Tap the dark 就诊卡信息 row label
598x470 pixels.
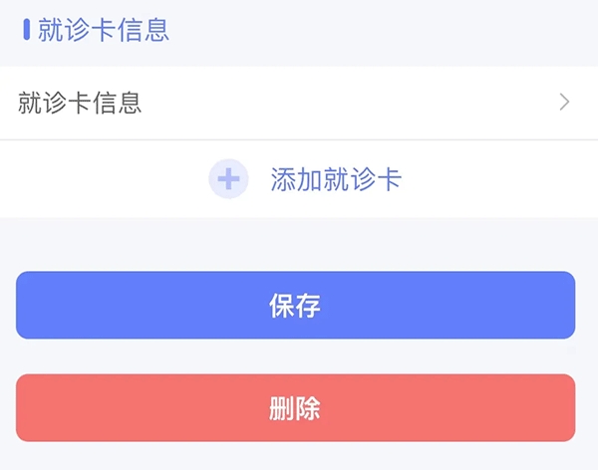(x=80, y=103)
